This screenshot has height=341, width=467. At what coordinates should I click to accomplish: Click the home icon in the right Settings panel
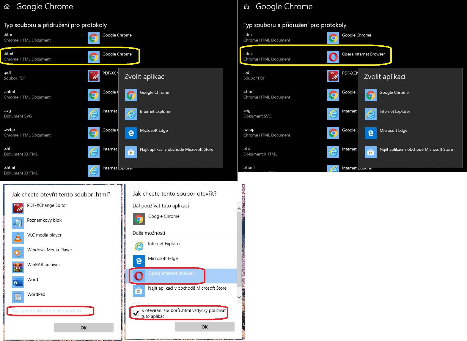click(246, 7)
